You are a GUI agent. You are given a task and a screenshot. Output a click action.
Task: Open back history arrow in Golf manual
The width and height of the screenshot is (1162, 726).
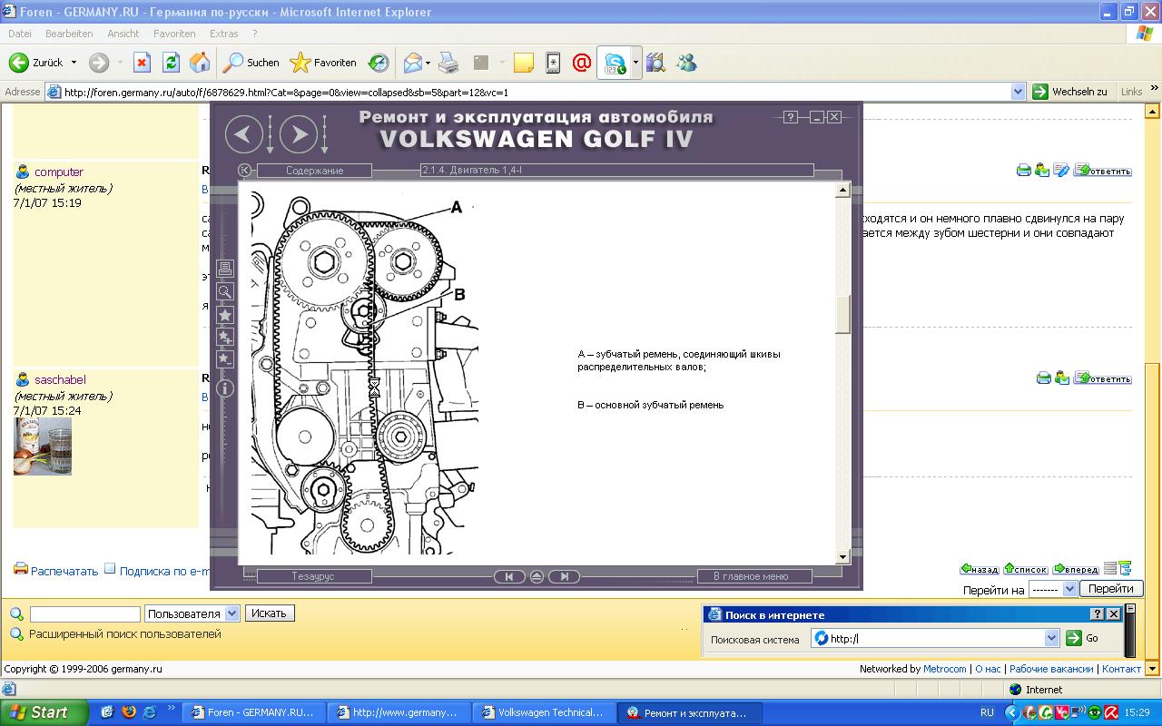[x=271, y=134]
